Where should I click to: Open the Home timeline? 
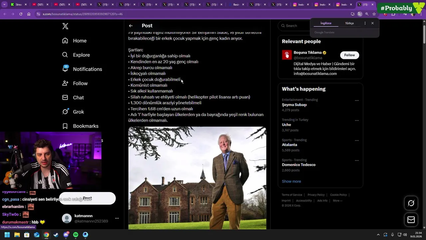coord(80,41)
